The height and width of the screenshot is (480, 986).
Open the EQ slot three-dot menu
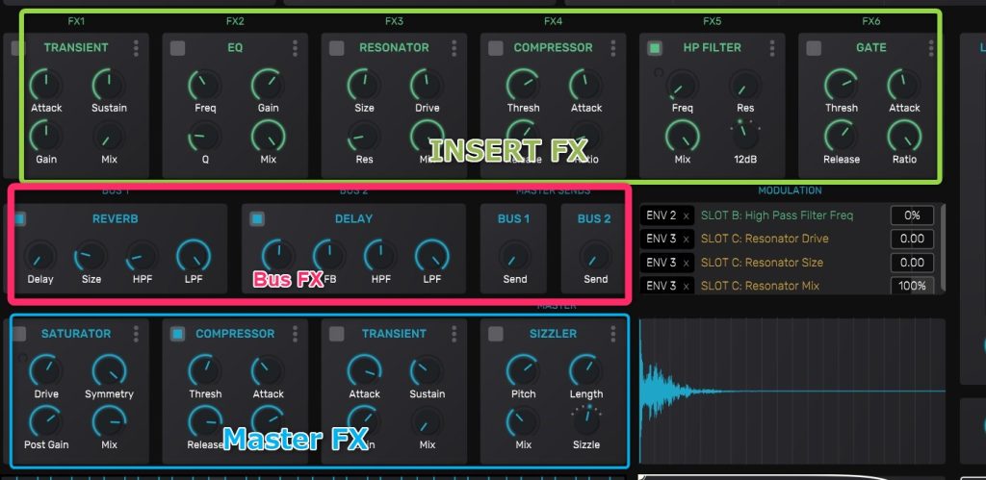[x=295, y=48]
